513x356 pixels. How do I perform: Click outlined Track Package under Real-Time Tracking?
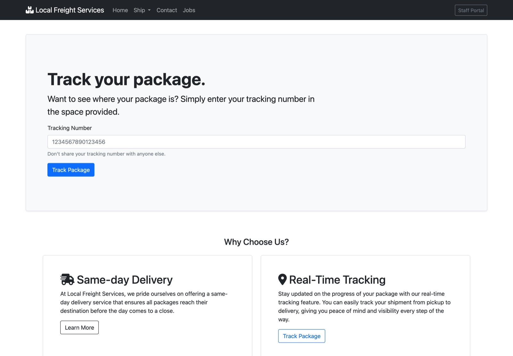point(302,336)
